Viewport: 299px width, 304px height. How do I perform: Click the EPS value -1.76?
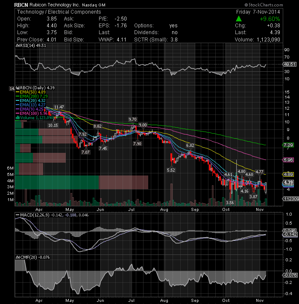[x=120, y=26]
